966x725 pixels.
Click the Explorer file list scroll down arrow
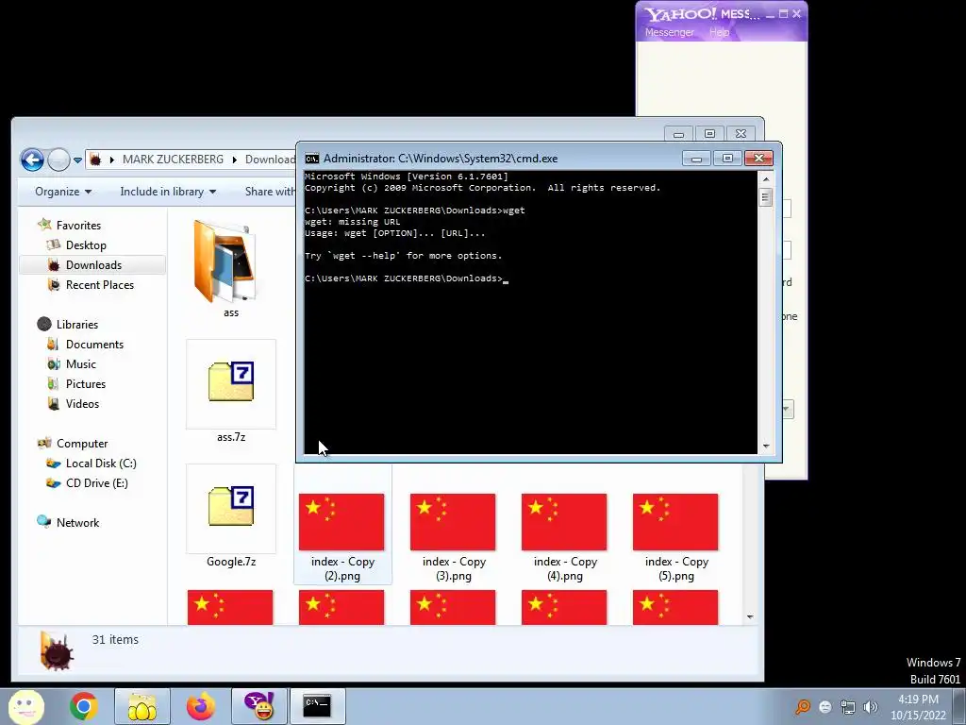[750, 617]
